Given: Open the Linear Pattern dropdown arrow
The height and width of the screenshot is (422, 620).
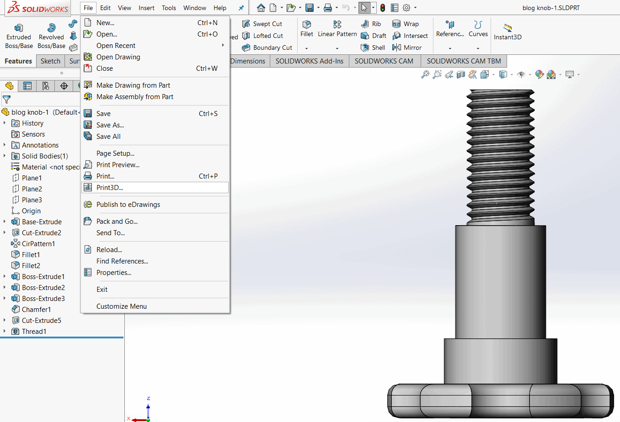Looking at the screenshot, I should 337,48.
